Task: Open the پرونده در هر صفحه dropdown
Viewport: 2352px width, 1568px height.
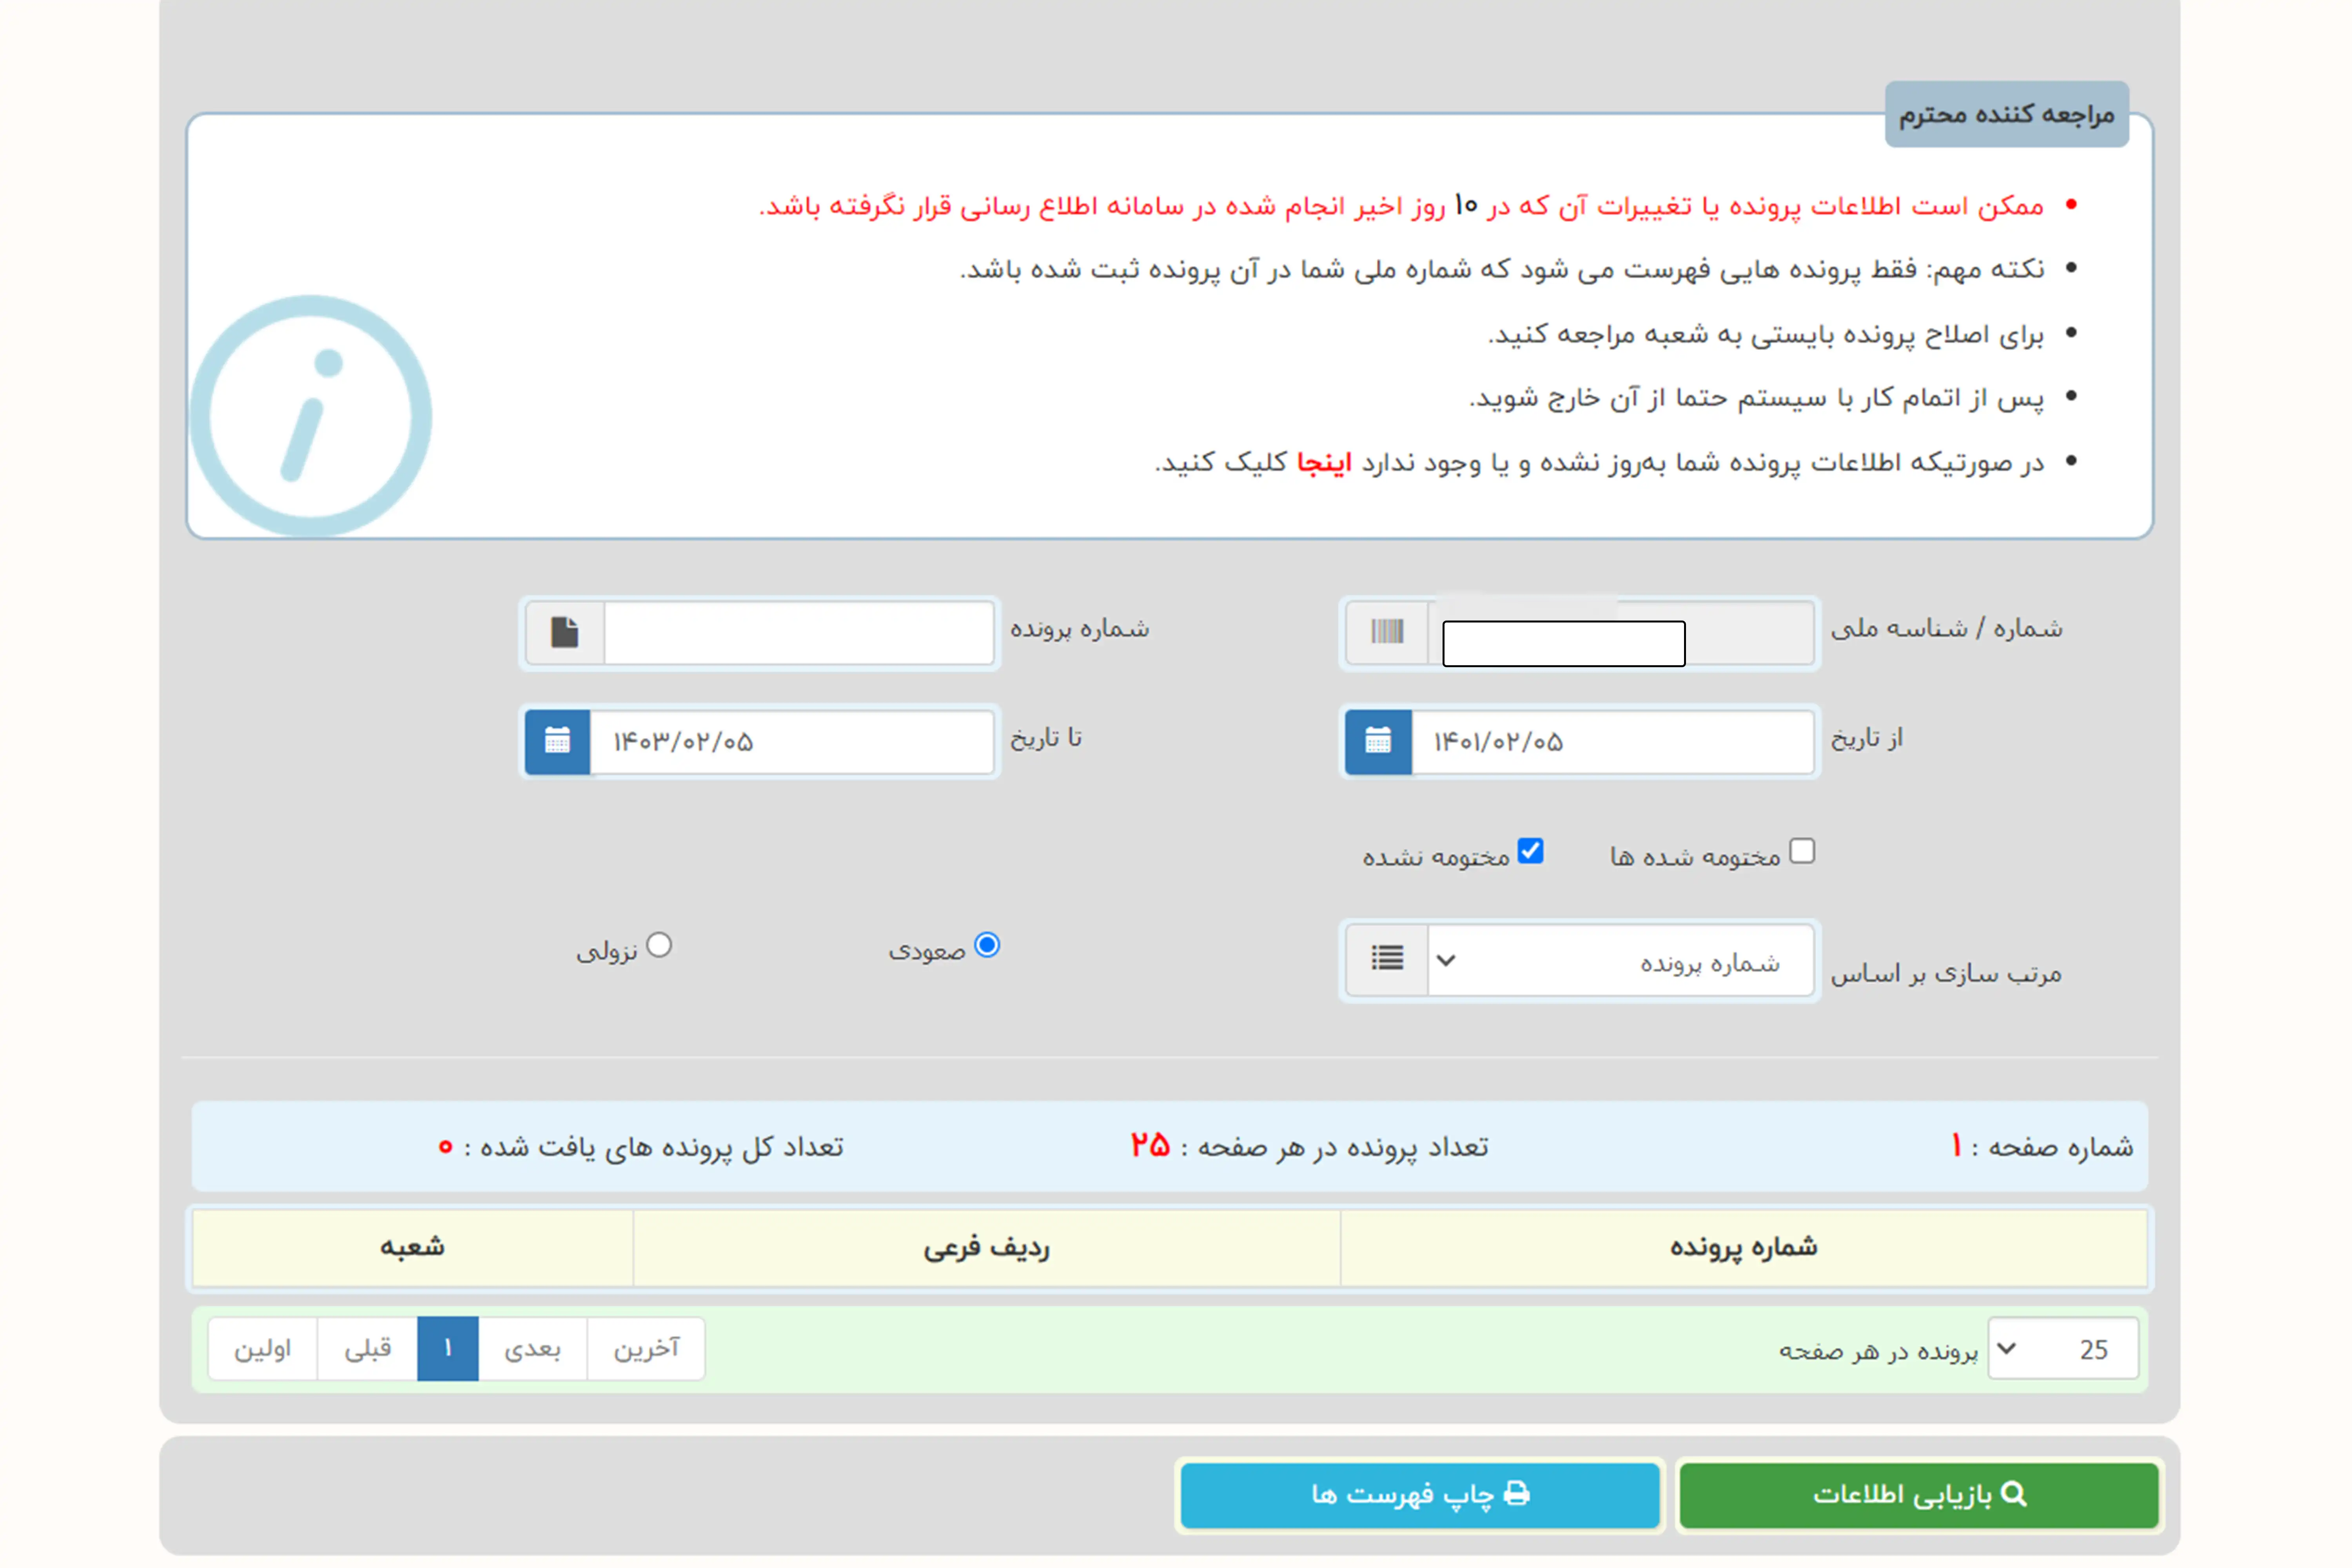Action: (2063, 1349)
